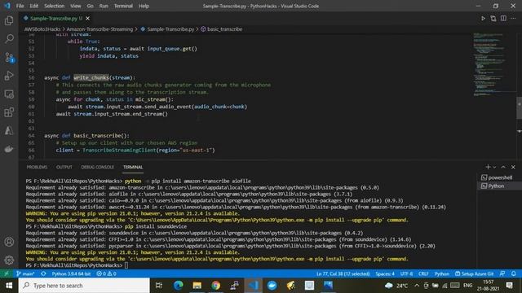Image resolution: width=522 pixels, height=293 pixels.
Task: Open Run and Debug view
Action: point(9,76)
